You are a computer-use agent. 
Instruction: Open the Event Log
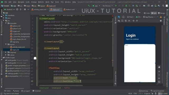[x=143, y=91]
